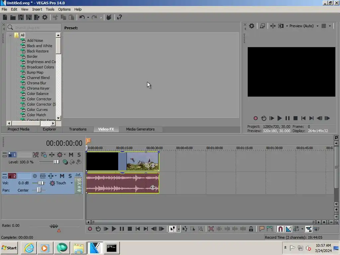Switch to the Media Generators tab
The image size is (340, 255).
(140, 129)
